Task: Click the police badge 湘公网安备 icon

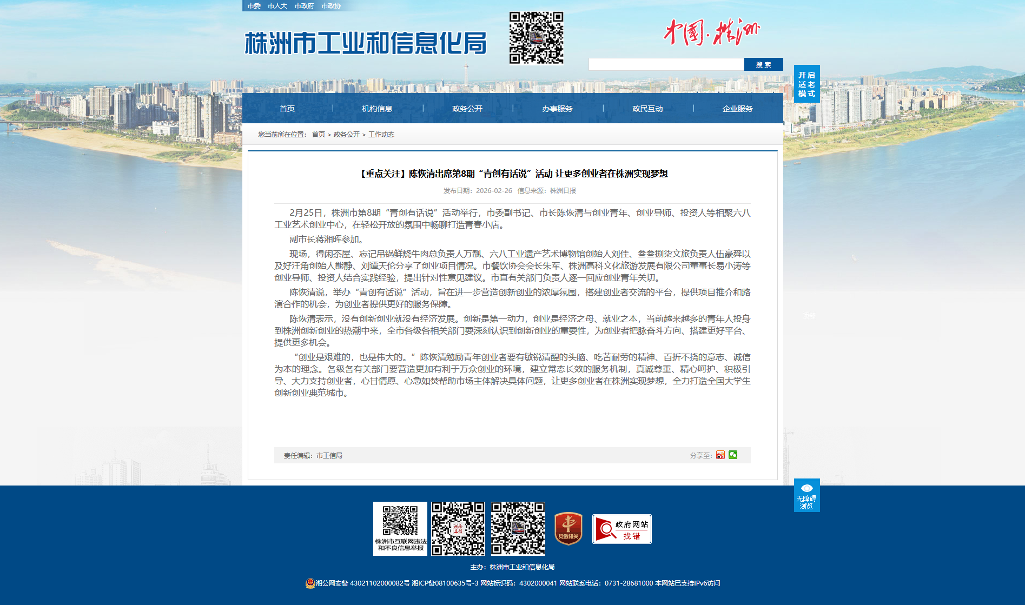Action: tap(310, 583)
